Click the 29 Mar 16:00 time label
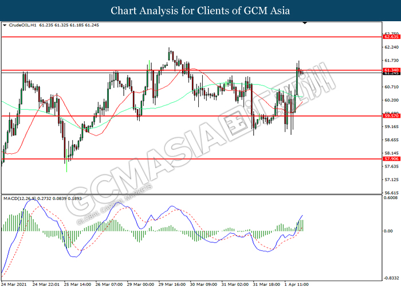 tap(172, 284)
